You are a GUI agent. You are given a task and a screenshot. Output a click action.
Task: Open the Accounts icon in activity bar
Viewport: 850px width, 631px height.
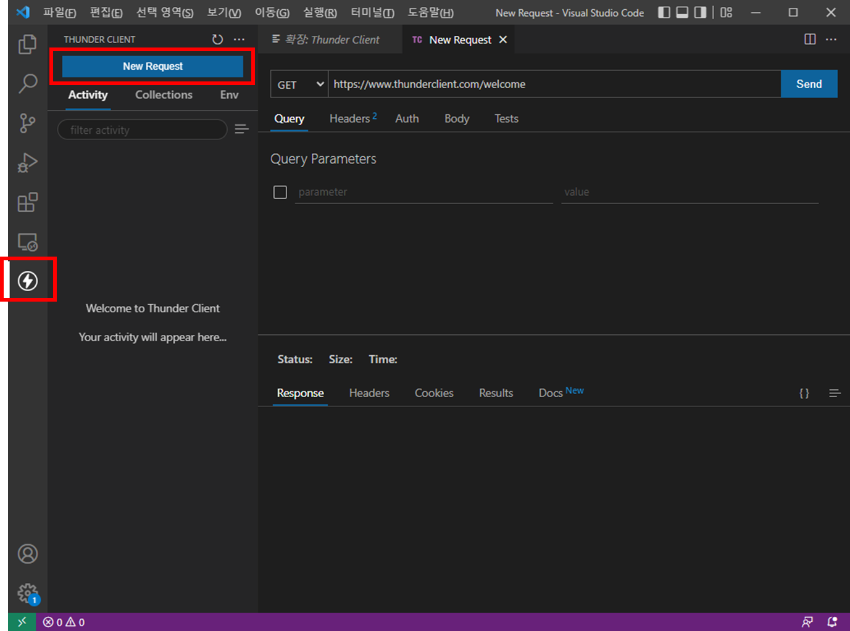tap(28, 554)
